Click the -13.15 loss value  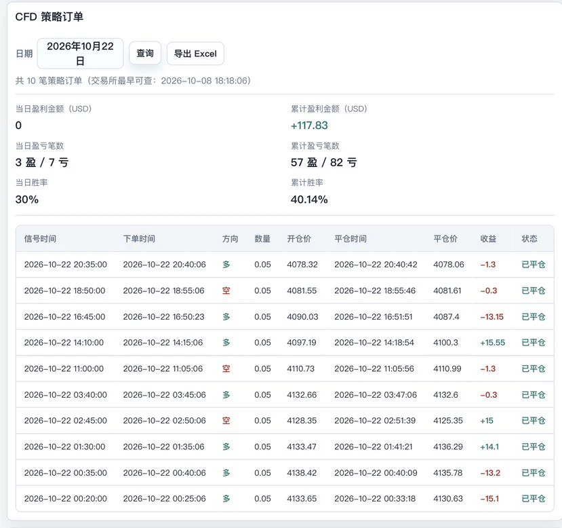[491, 317]
